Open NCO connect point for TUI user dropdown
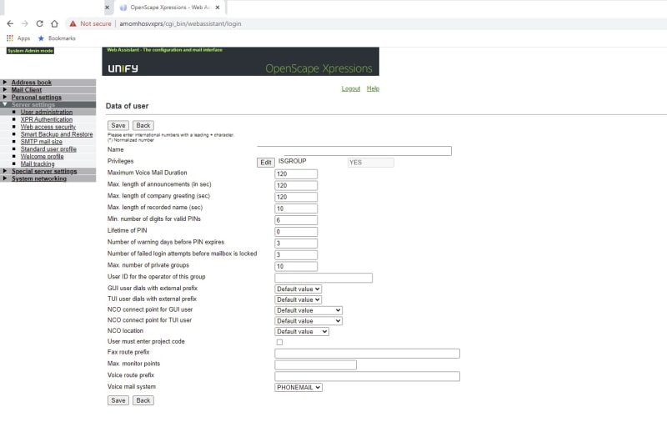667x422 pixels. click(x=308, y=321)
